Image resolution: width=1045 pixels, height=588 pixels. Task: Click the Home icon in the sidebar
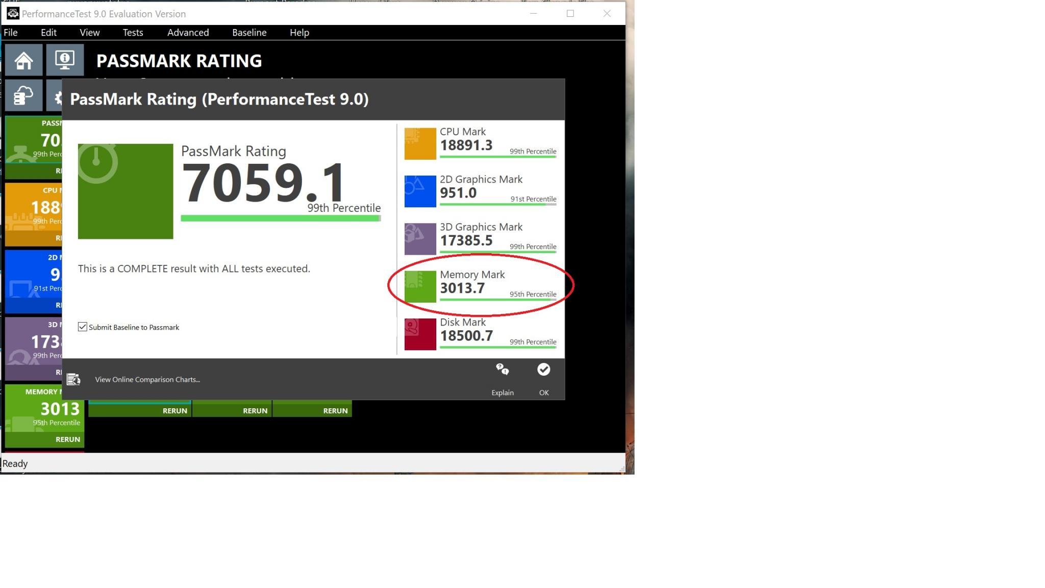click(x=23, y=60)
